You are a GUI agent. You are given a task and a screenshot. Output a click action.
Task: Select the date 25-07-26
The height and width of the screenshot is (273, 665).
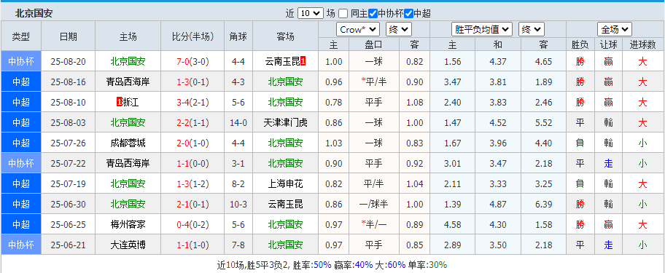click(x=68, y=143)
